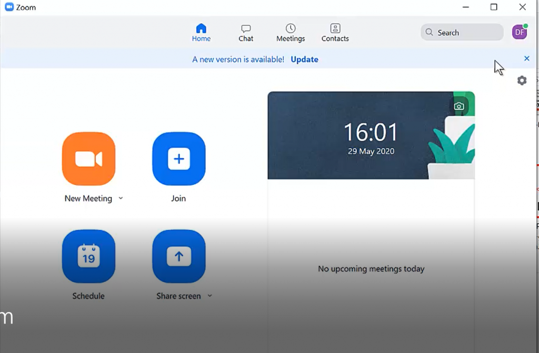This screenshot has width=539, height=353.
Task: Switch to the Home tab
Action: click(x=201, y=33)
